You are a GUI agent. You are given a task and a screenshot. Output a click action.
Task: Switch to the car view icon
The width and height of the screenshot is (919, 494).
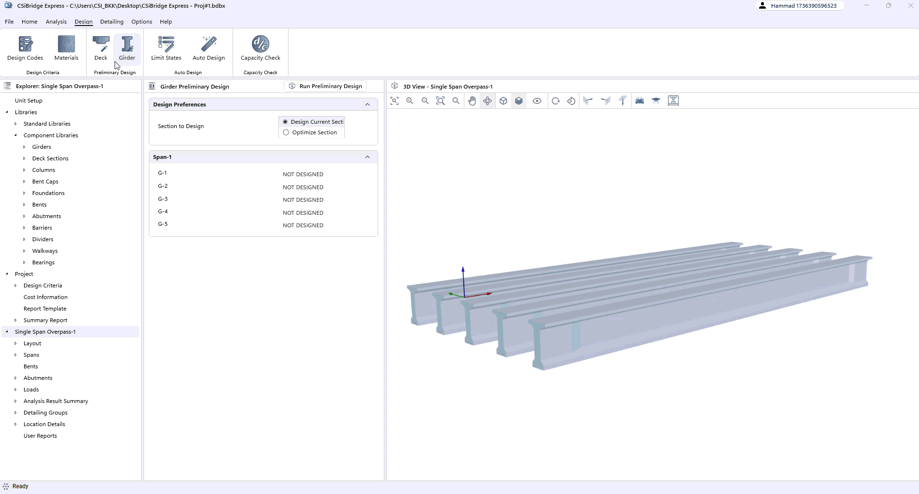[640, 101]
